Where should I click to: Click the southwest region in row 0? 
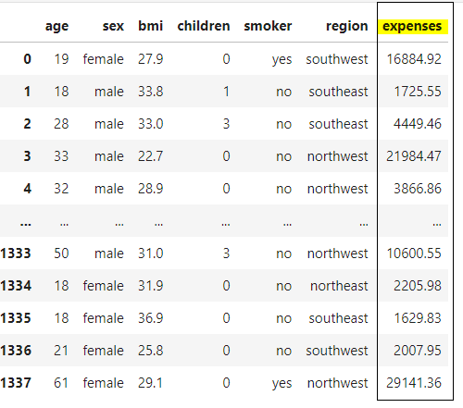[x=337, y=59]
